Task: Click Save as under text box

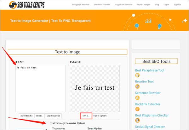Action: pyautogui.click(x=39, y=116)
